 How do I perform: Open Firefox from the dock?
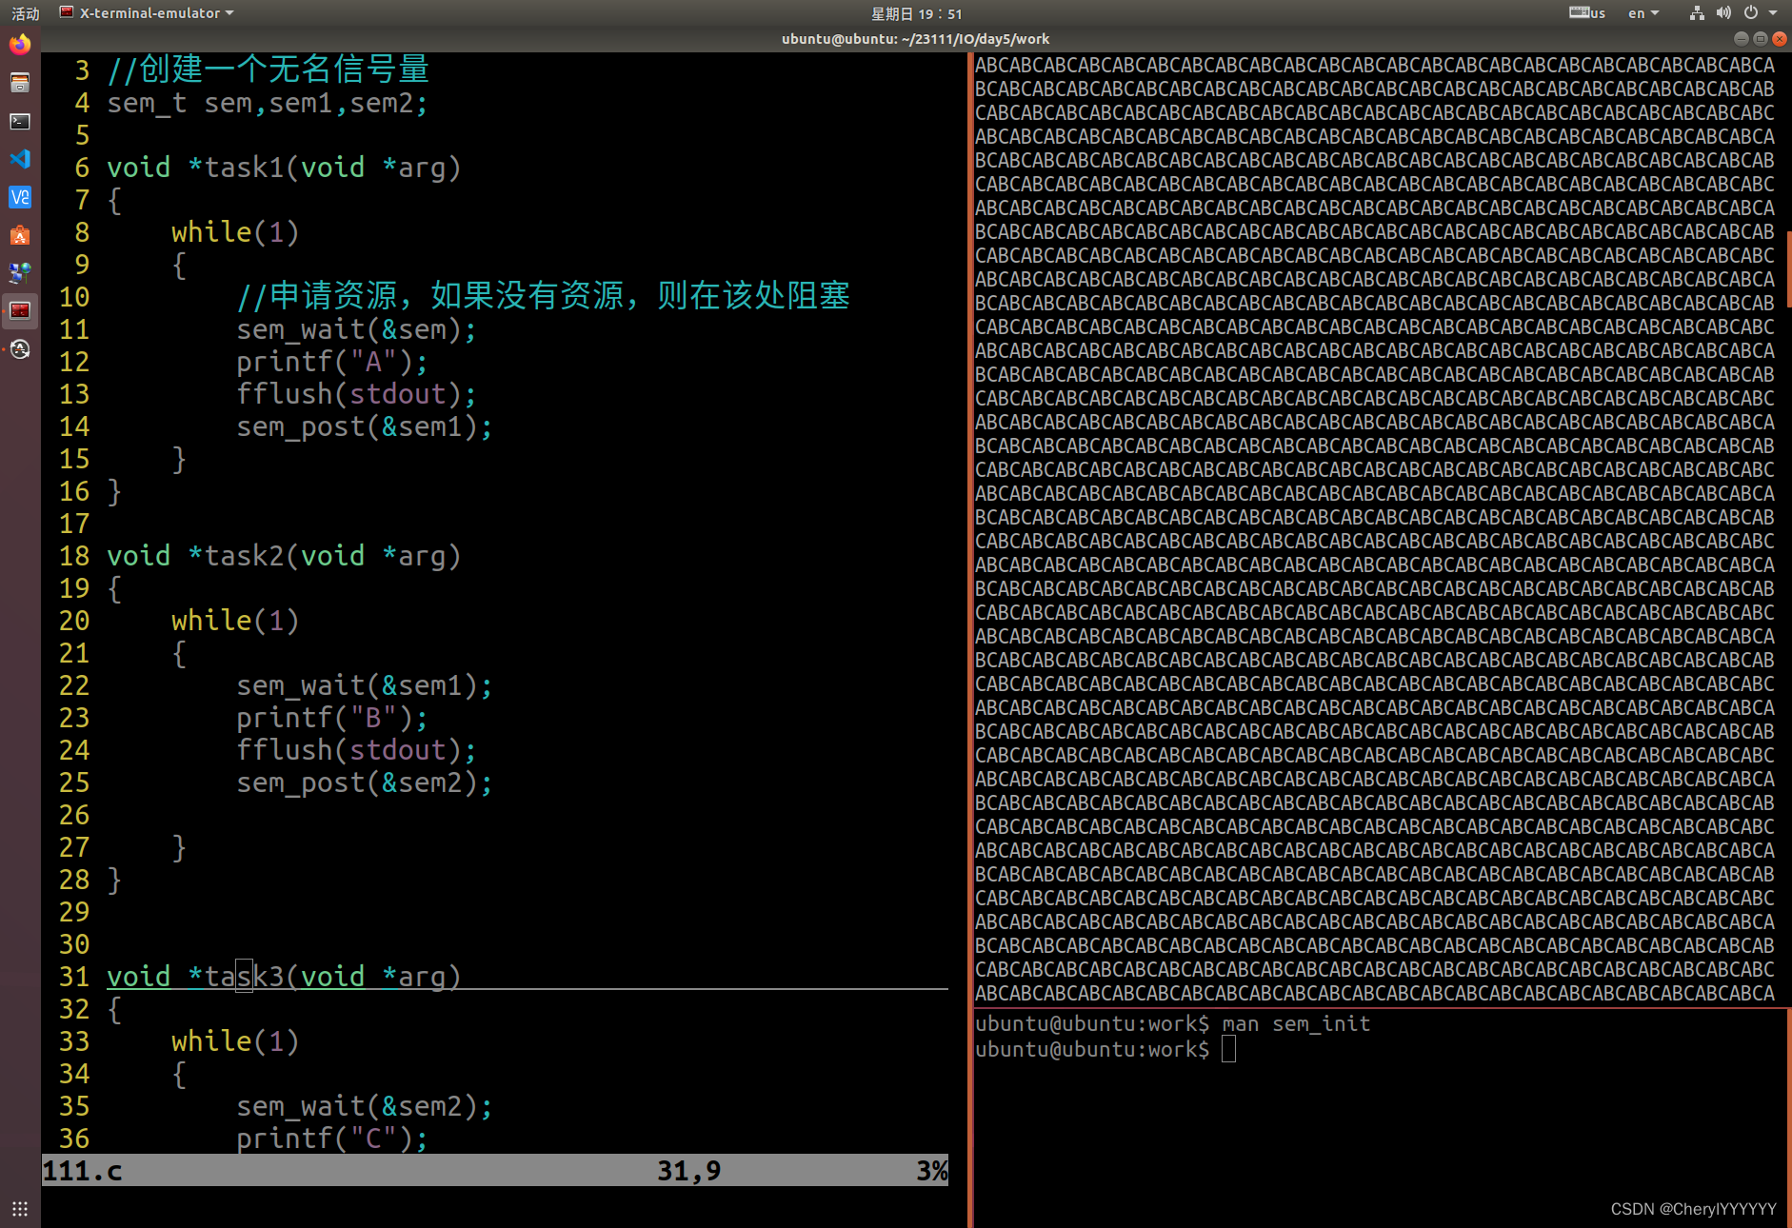(20, 45)
